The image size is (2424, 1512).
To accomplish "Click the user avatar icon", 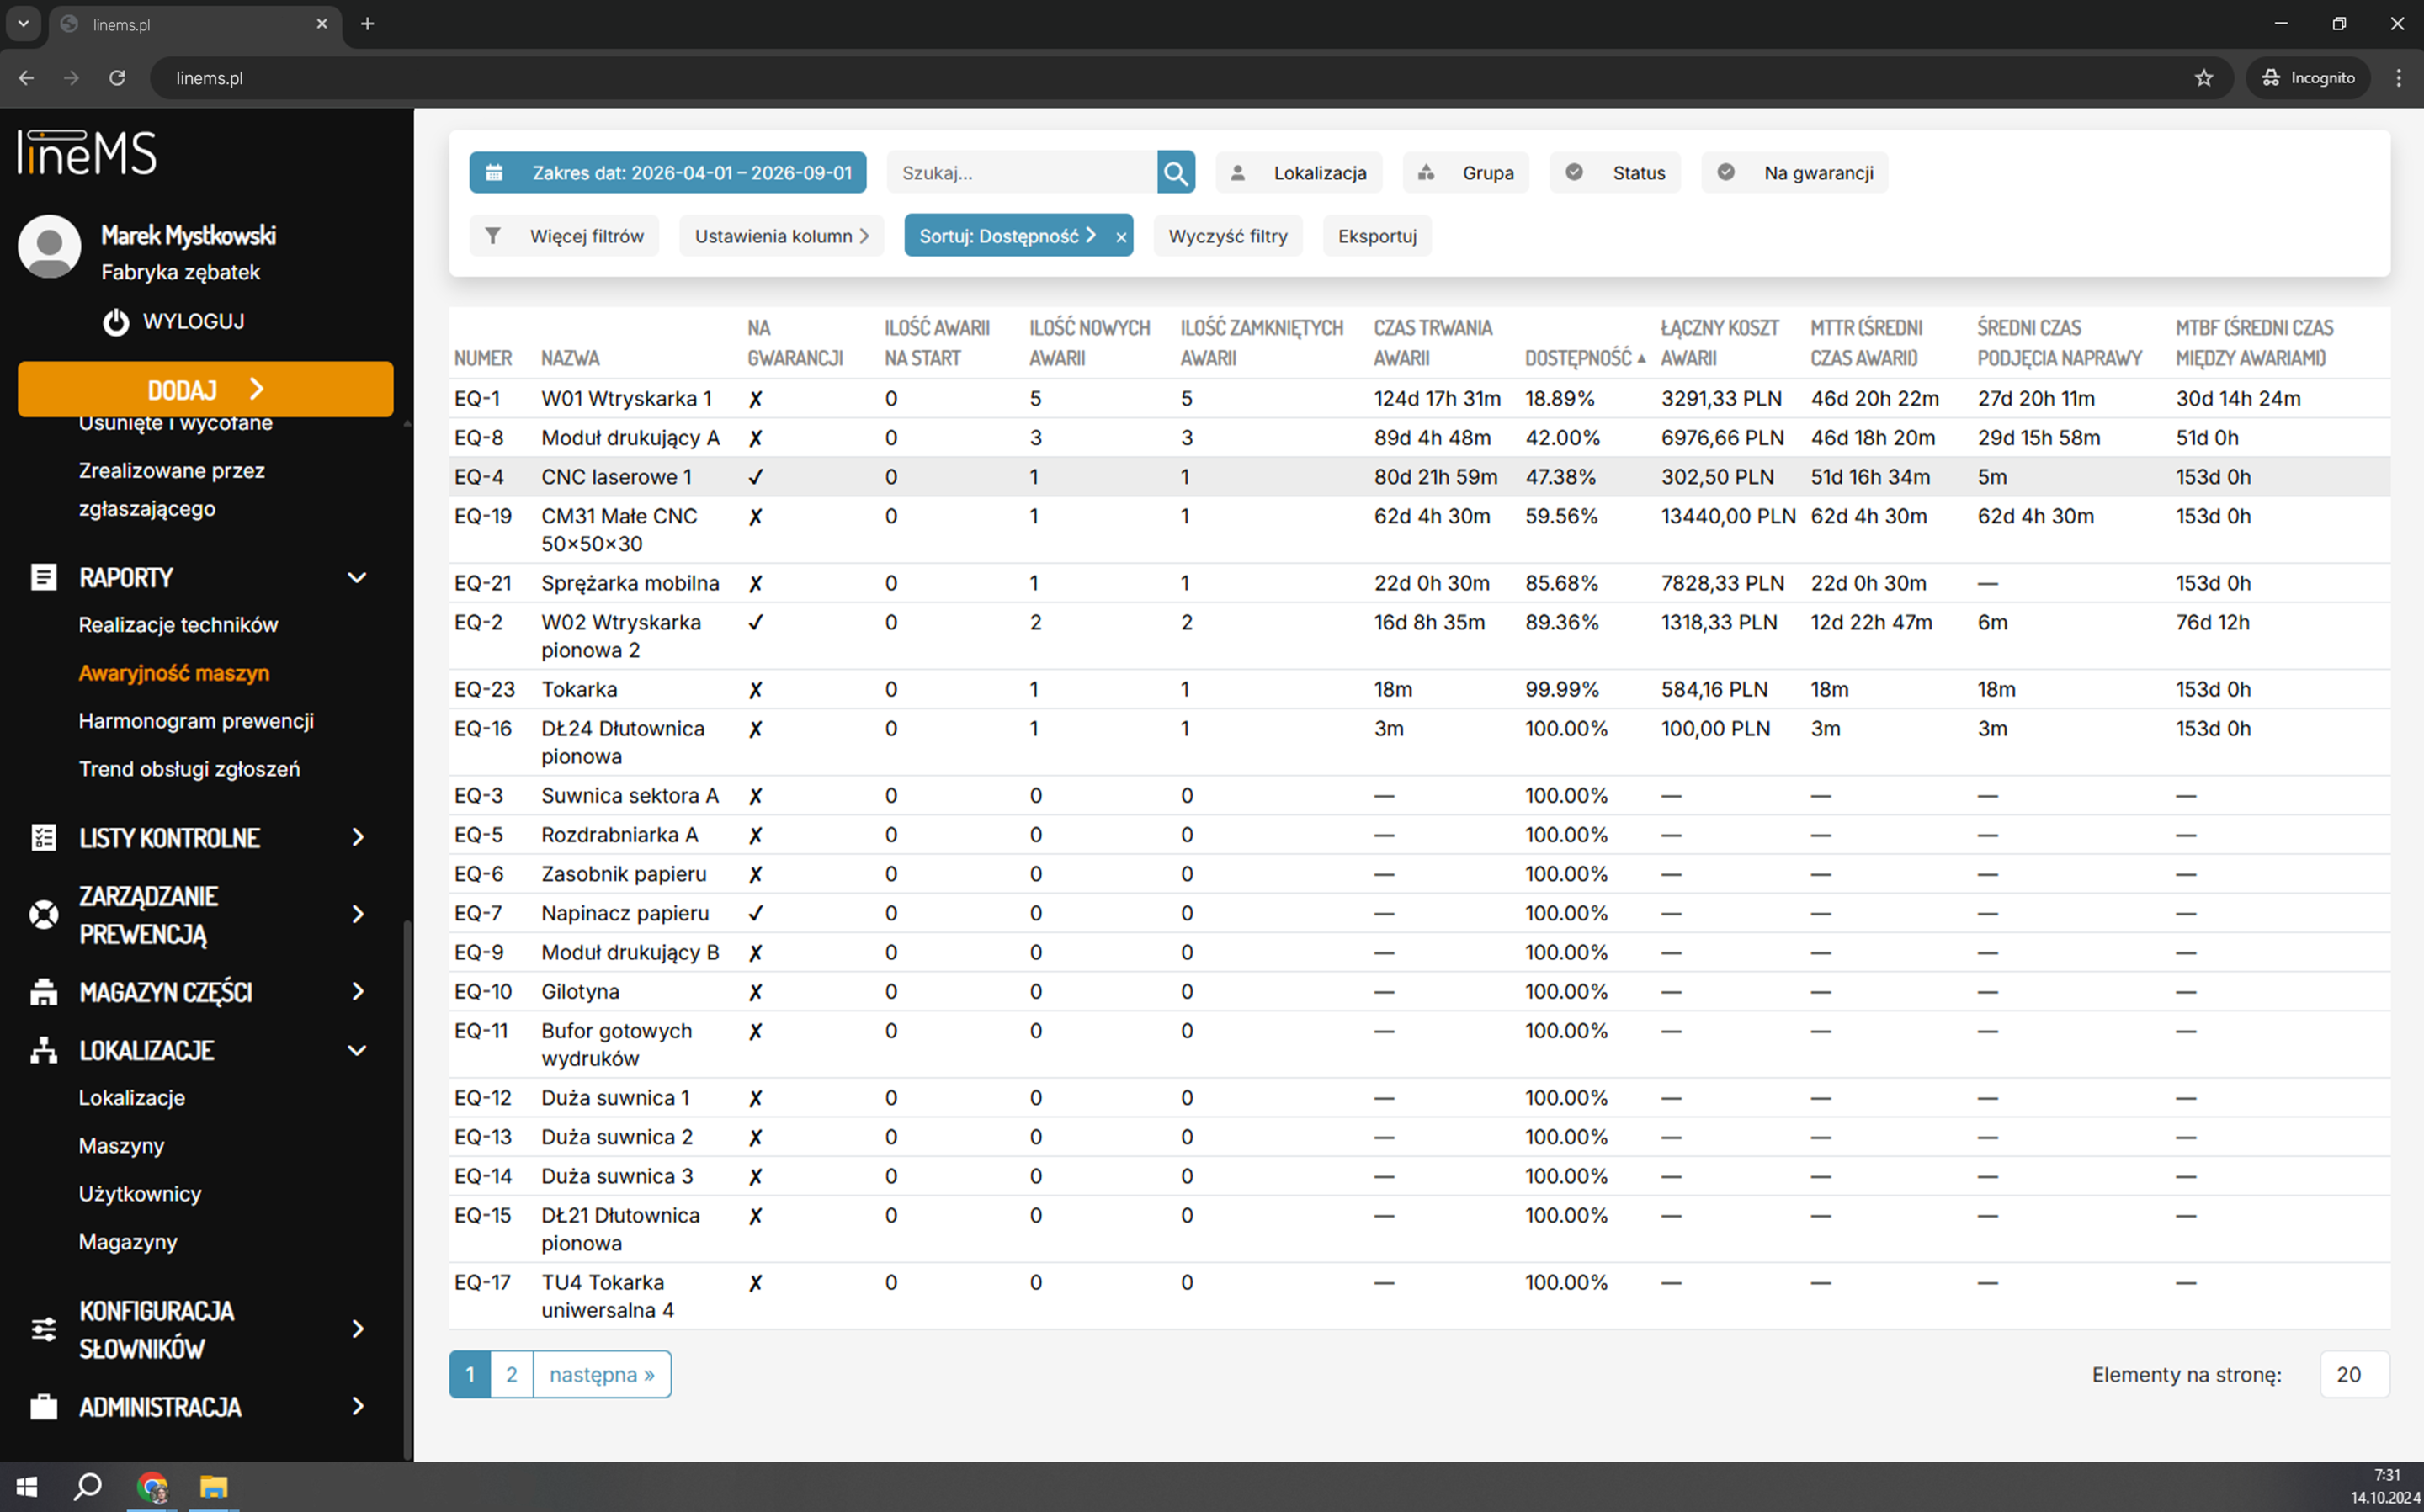I will pyautogui.click(x=49, y=246).
